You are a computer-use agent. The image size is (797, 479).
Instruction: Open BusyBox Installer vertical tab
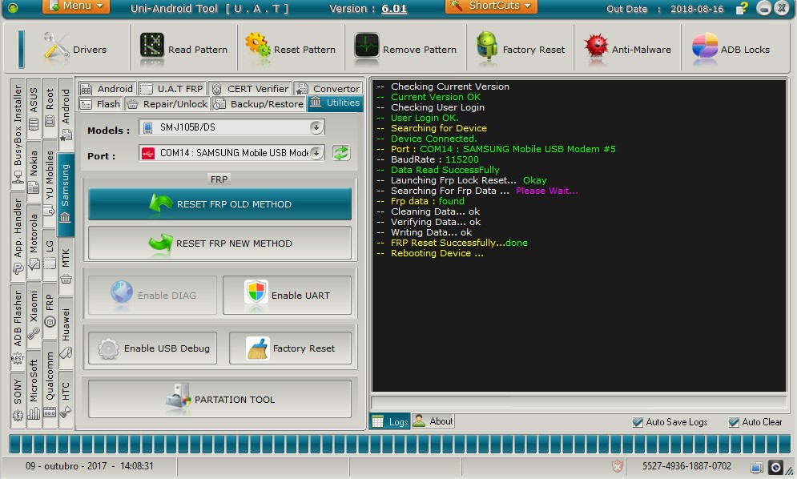tap(18, 133)
